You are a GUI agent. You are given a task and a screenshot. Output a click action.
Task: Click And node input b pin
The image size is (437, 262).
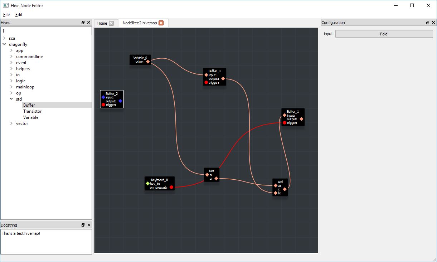(276, 193)
